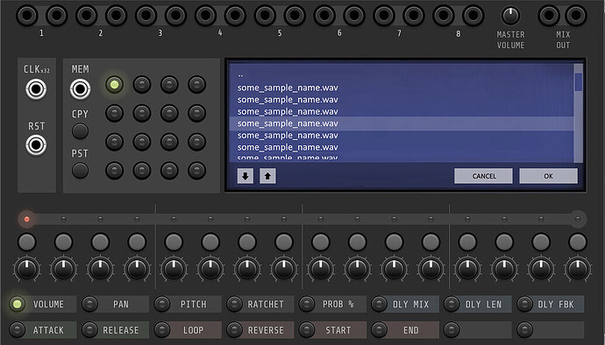The width and height of the screenshot is (605, 345).
Task: Select the fourth memory slot in top row
Action: point(196,84)
